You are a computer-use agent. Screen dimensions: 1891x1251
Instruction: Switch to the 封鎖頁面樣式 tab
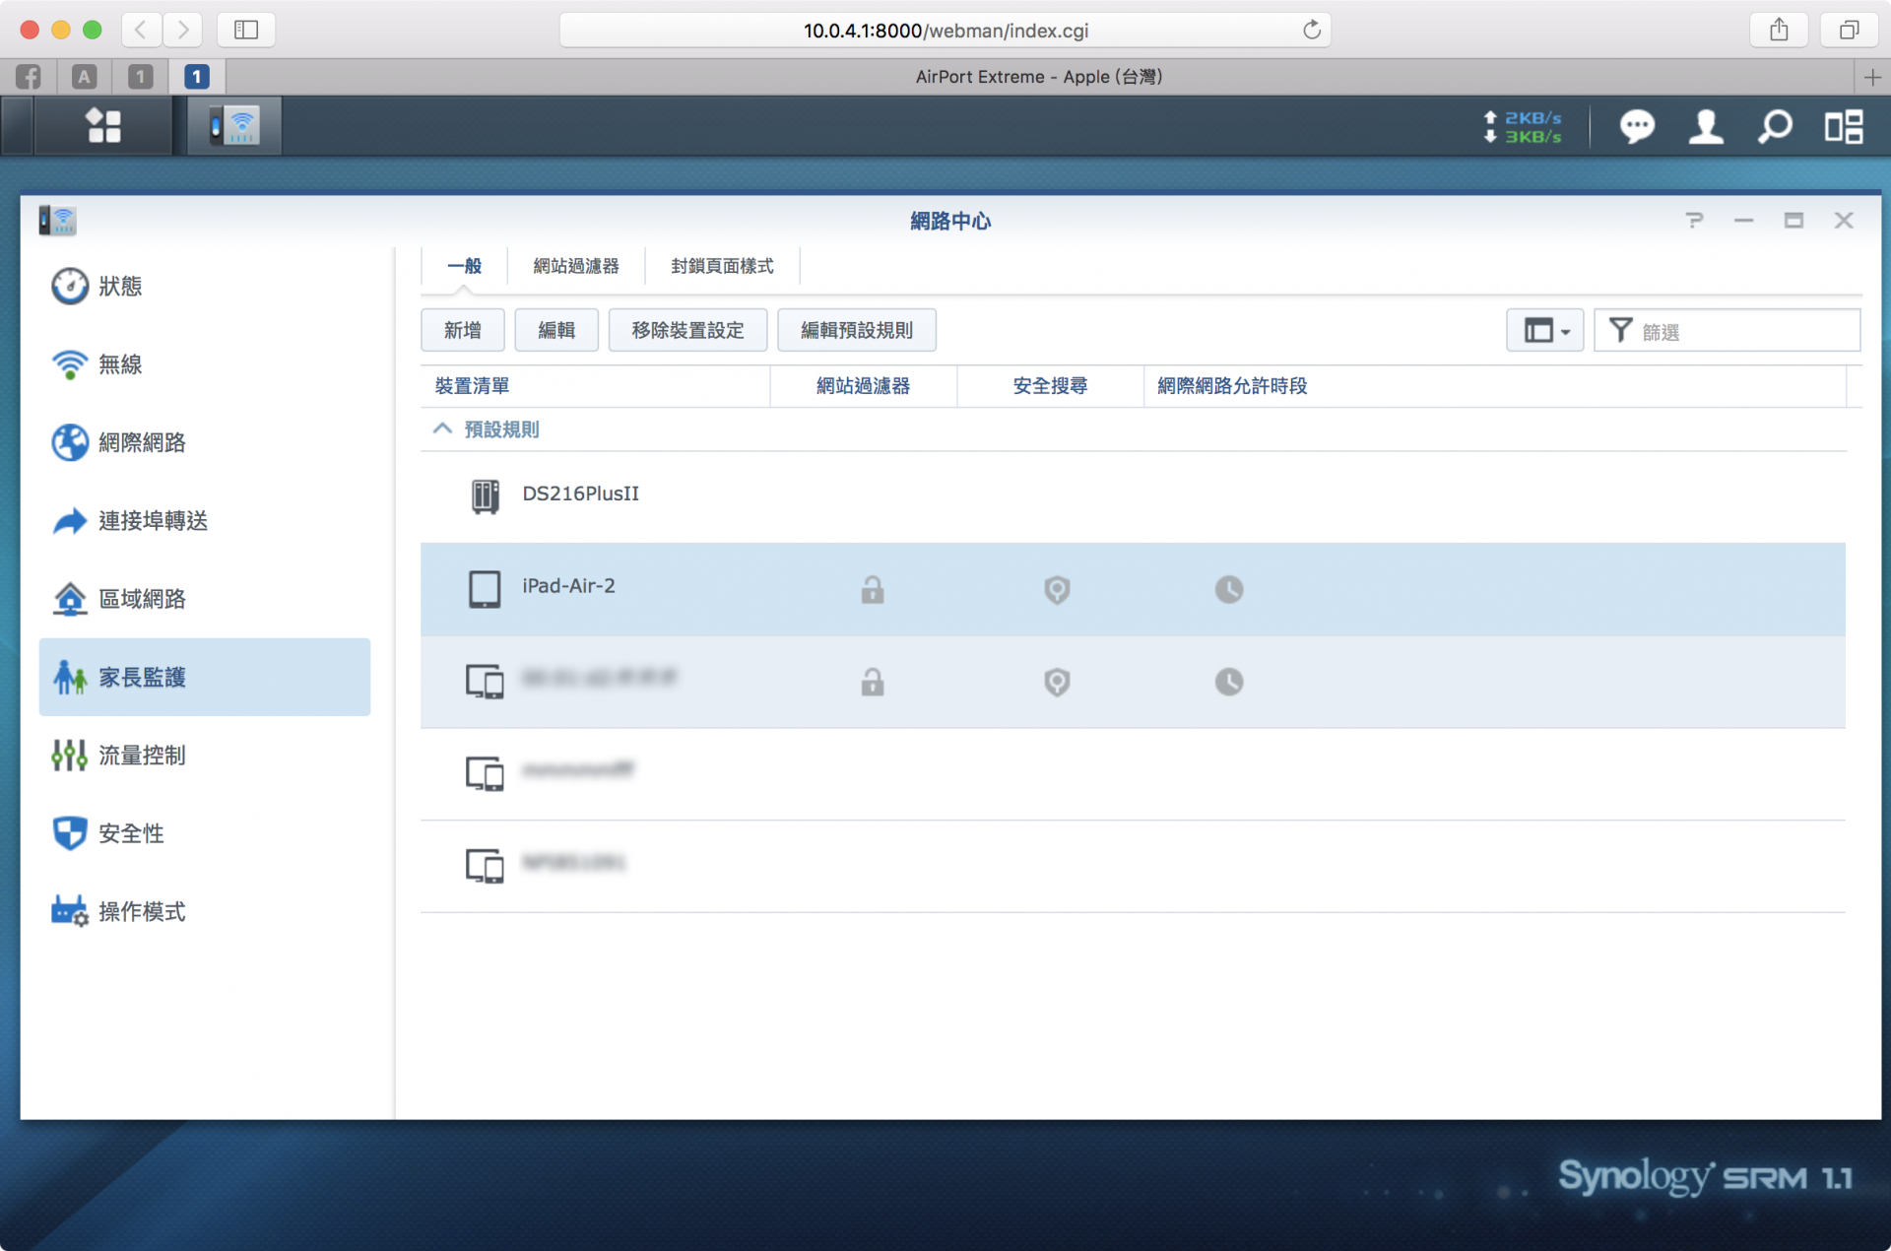pos(722,266)
